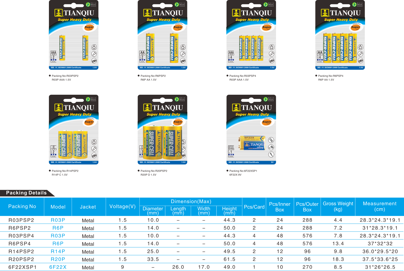Select measurement '37.5*33.6*25'
The image size is (404, 271).
point(380,259)
